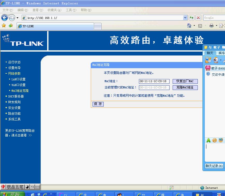Follow the 更多TP-LINK宽带路由器 link
225x196 pixels.
coord(20,133)
